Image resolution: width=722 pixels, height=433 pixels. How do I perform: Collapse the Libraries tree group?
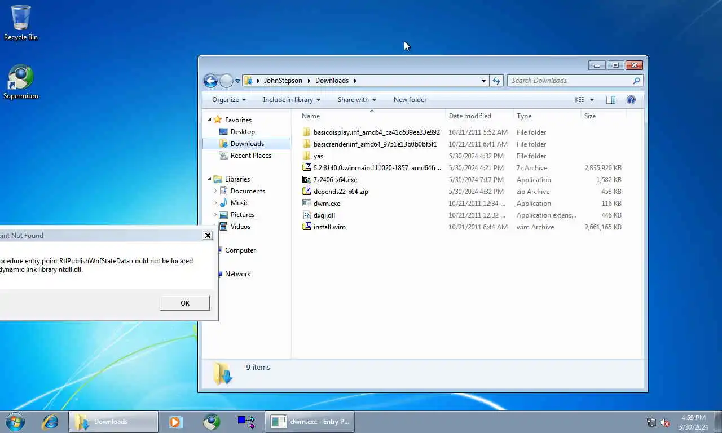(209, 179)
